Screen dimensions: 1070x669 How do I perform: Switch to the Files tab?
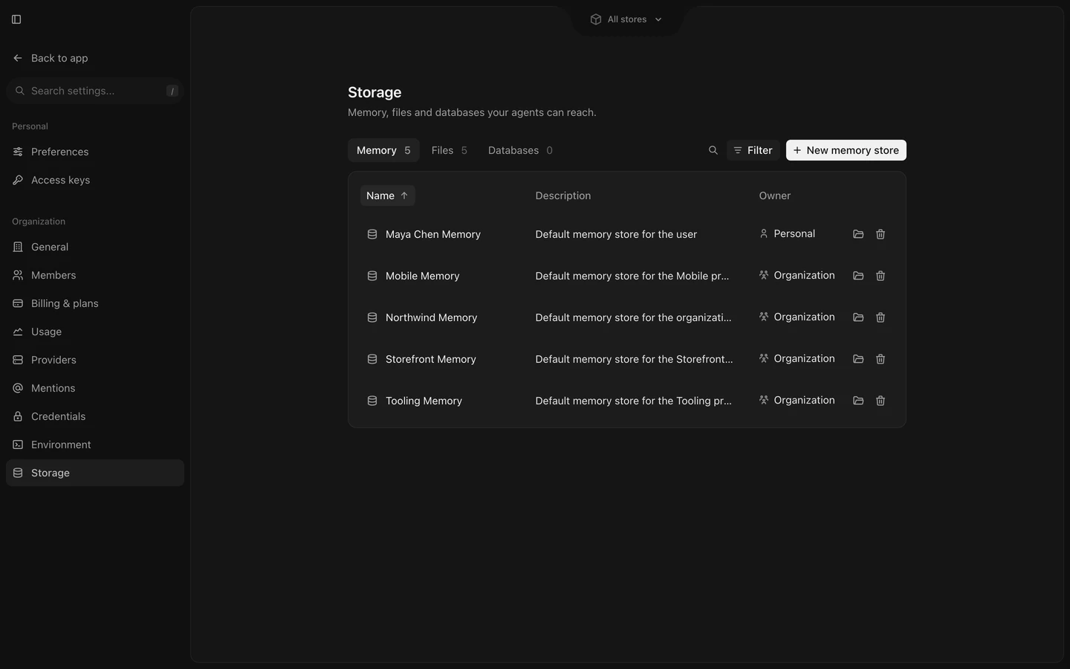450,150
